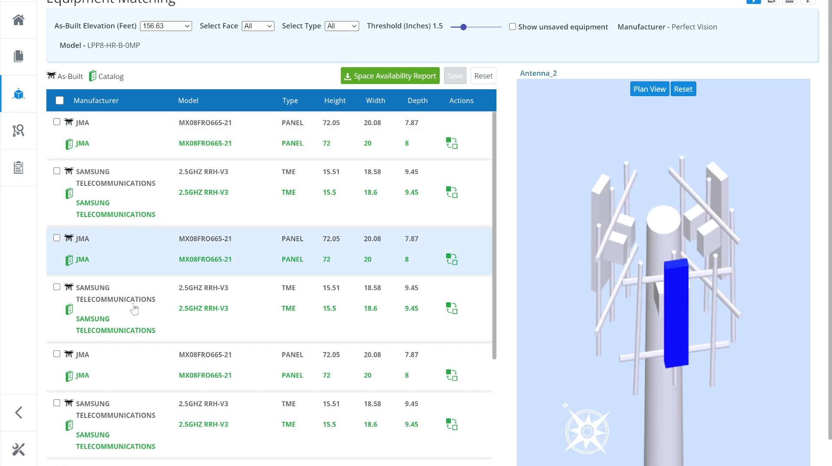
Task: Open the documents icon in sidebar
Action: tap(18, 56)
